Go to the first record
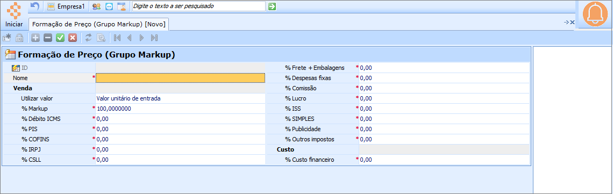Image resolution: width=613 pixels, height=194 pixels. (x=117, y=38)
